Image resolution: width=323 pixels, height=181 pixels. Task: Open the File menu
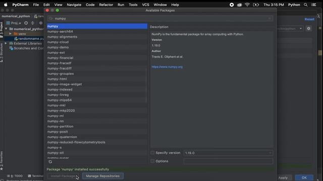coord(36,5)
